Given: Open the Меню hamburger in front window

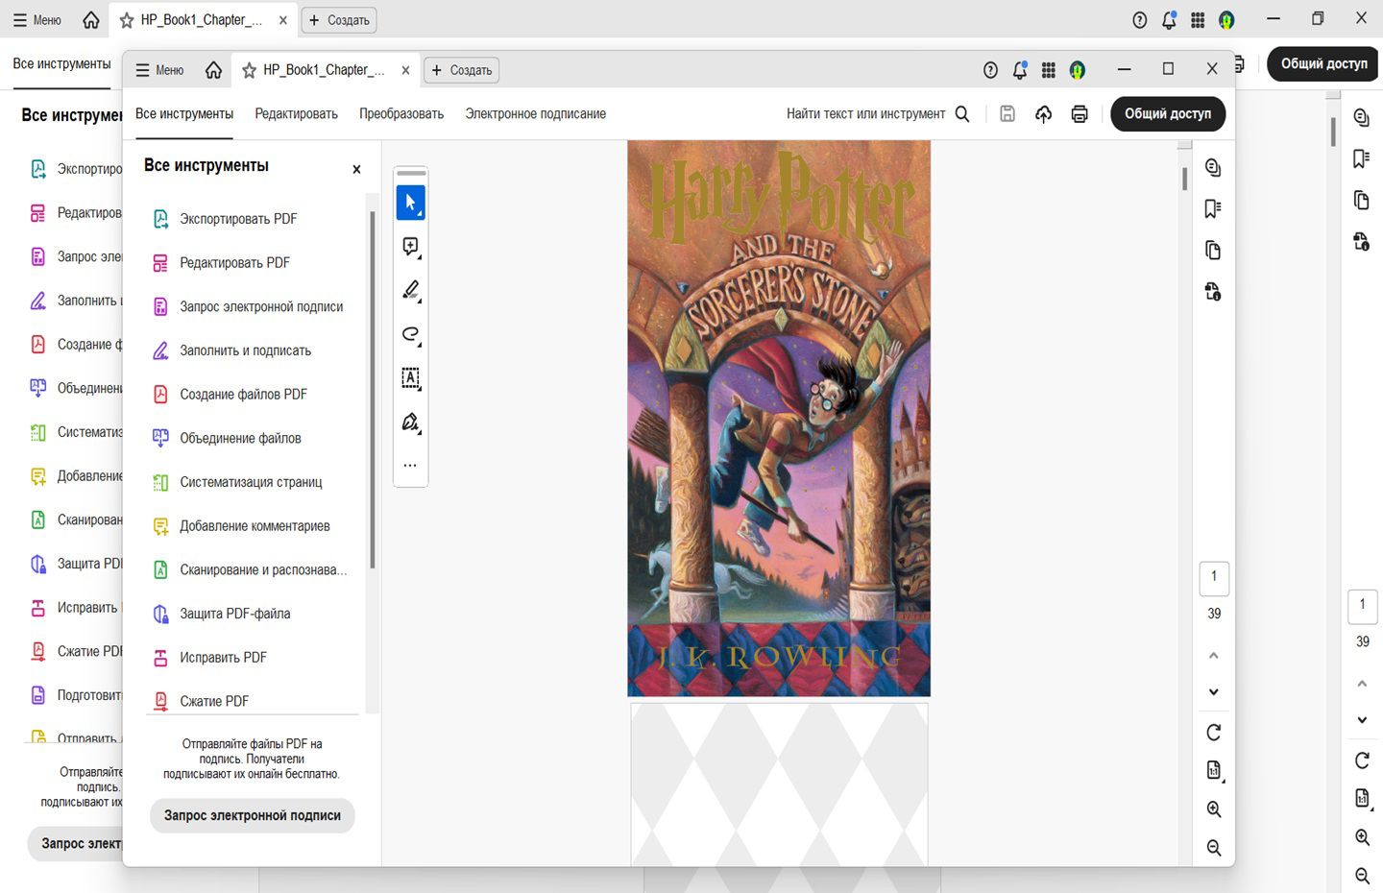Looking at the screenshot, I should pyautogui.click(x=159, y=70).
